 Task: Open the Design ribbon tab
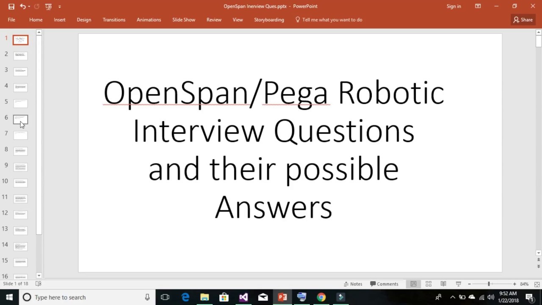[84, 19]
